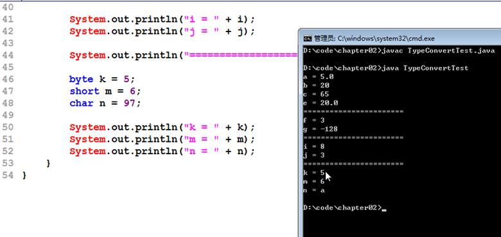
Task: Click the value 97 on line 48
Action: tap(130, 103)
